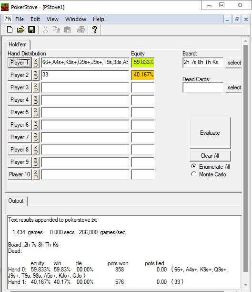The image size is (252, 292).
Task: Open the File menu
Action: [20, 19]
